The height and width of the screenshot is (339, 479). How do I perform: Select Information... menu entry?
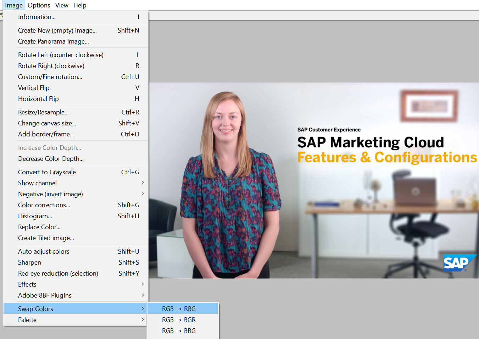point(75,17)
